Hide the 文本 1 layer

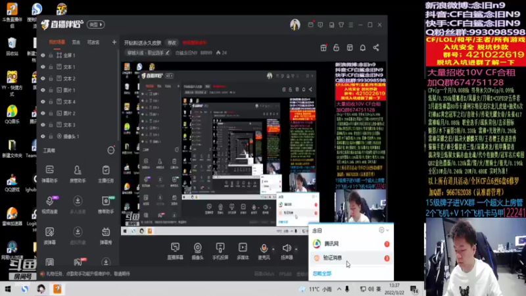click(x=43, y=67)
